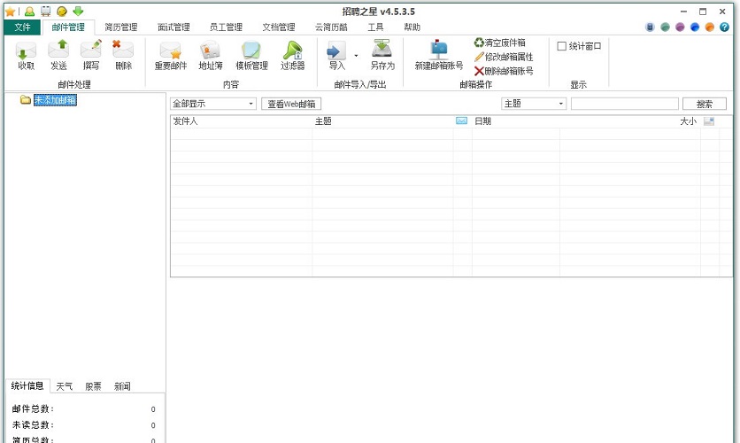
Task: Switch to the 简历管理 ribbon tab
Action: [x=120, y=27]
